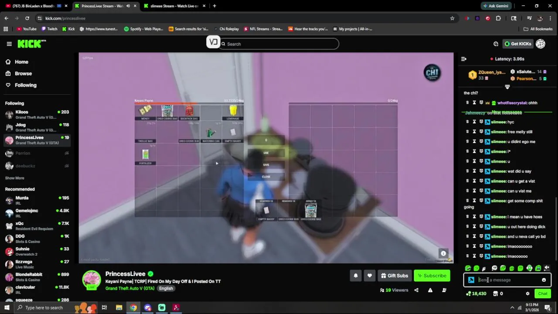Click the stream info icon on the video
The image size is (558, 314).
[443, 253]
